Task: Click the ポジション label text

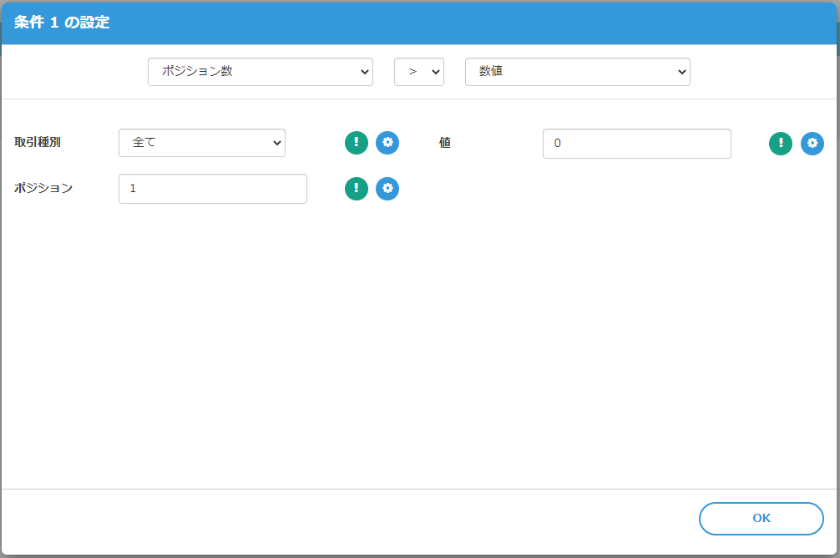Action: coord(43,188)
